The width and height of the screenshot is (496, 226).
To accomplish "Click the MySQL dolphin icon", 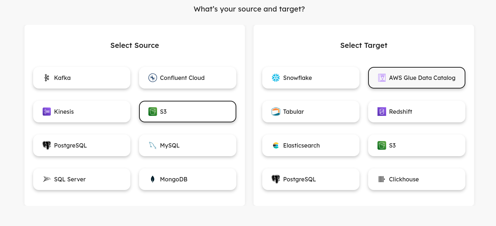I will [x=152, y=145].
